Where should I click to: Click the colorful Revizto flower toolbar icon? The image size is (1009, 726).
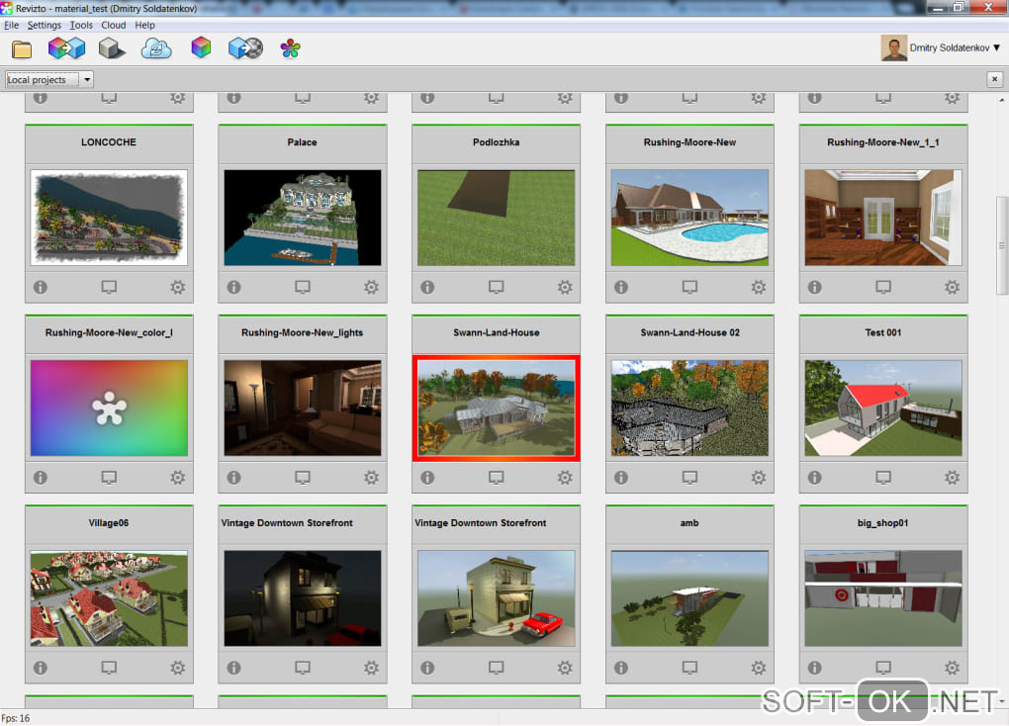pos(290,48)
